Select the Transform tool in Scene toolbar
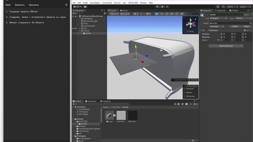The image size is (253, 142). coord(182,14)
